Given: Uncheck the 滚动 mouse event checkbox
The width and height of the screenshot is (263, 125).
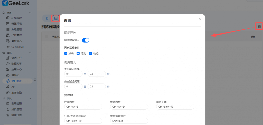Looking at the screenshot, I should point(78,54).
